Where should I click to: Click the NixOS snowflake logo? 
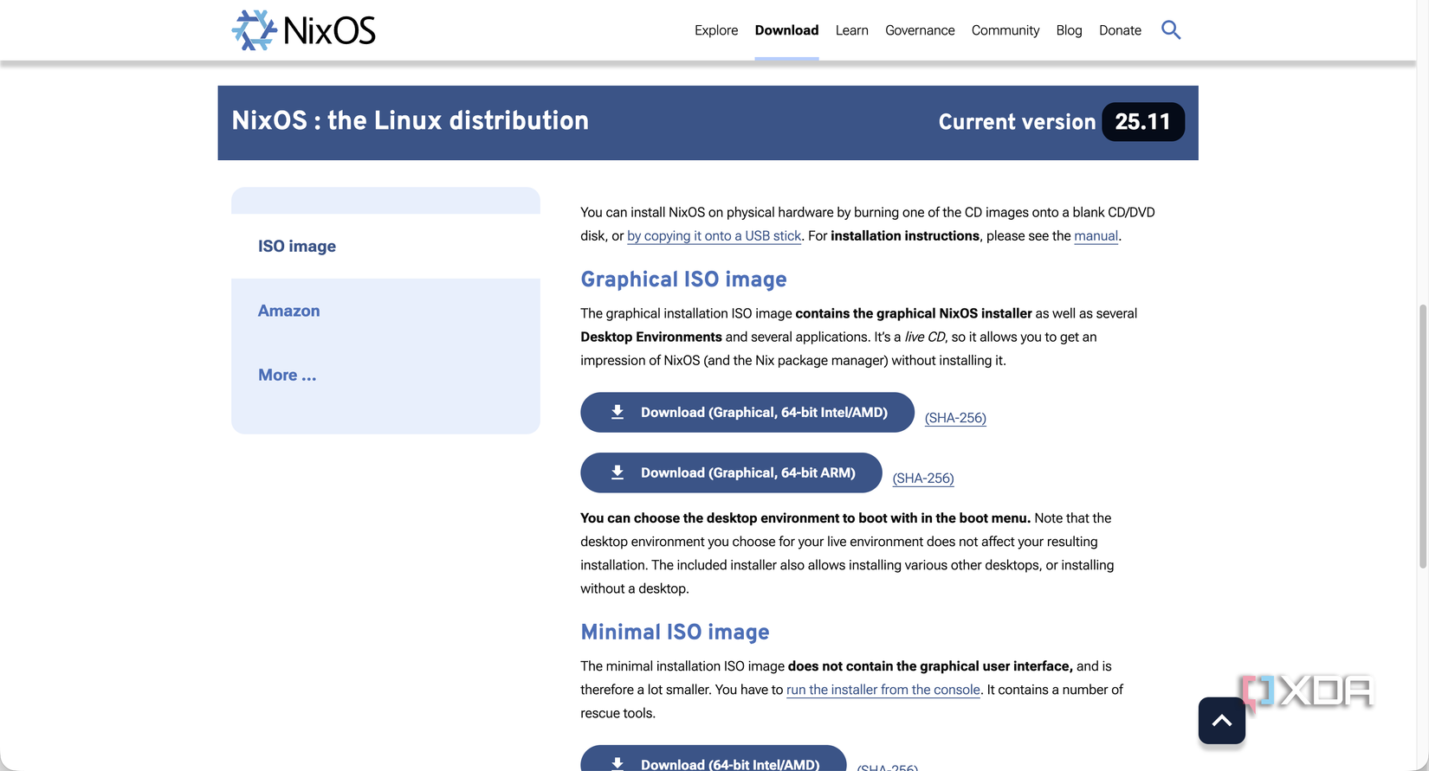tap(254, 30)
